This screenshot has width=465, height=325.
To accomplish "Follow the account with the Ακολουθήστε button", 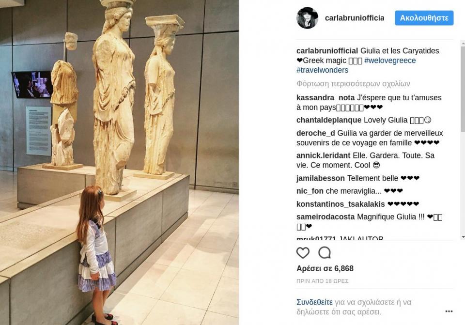I will tap(424, 18).
